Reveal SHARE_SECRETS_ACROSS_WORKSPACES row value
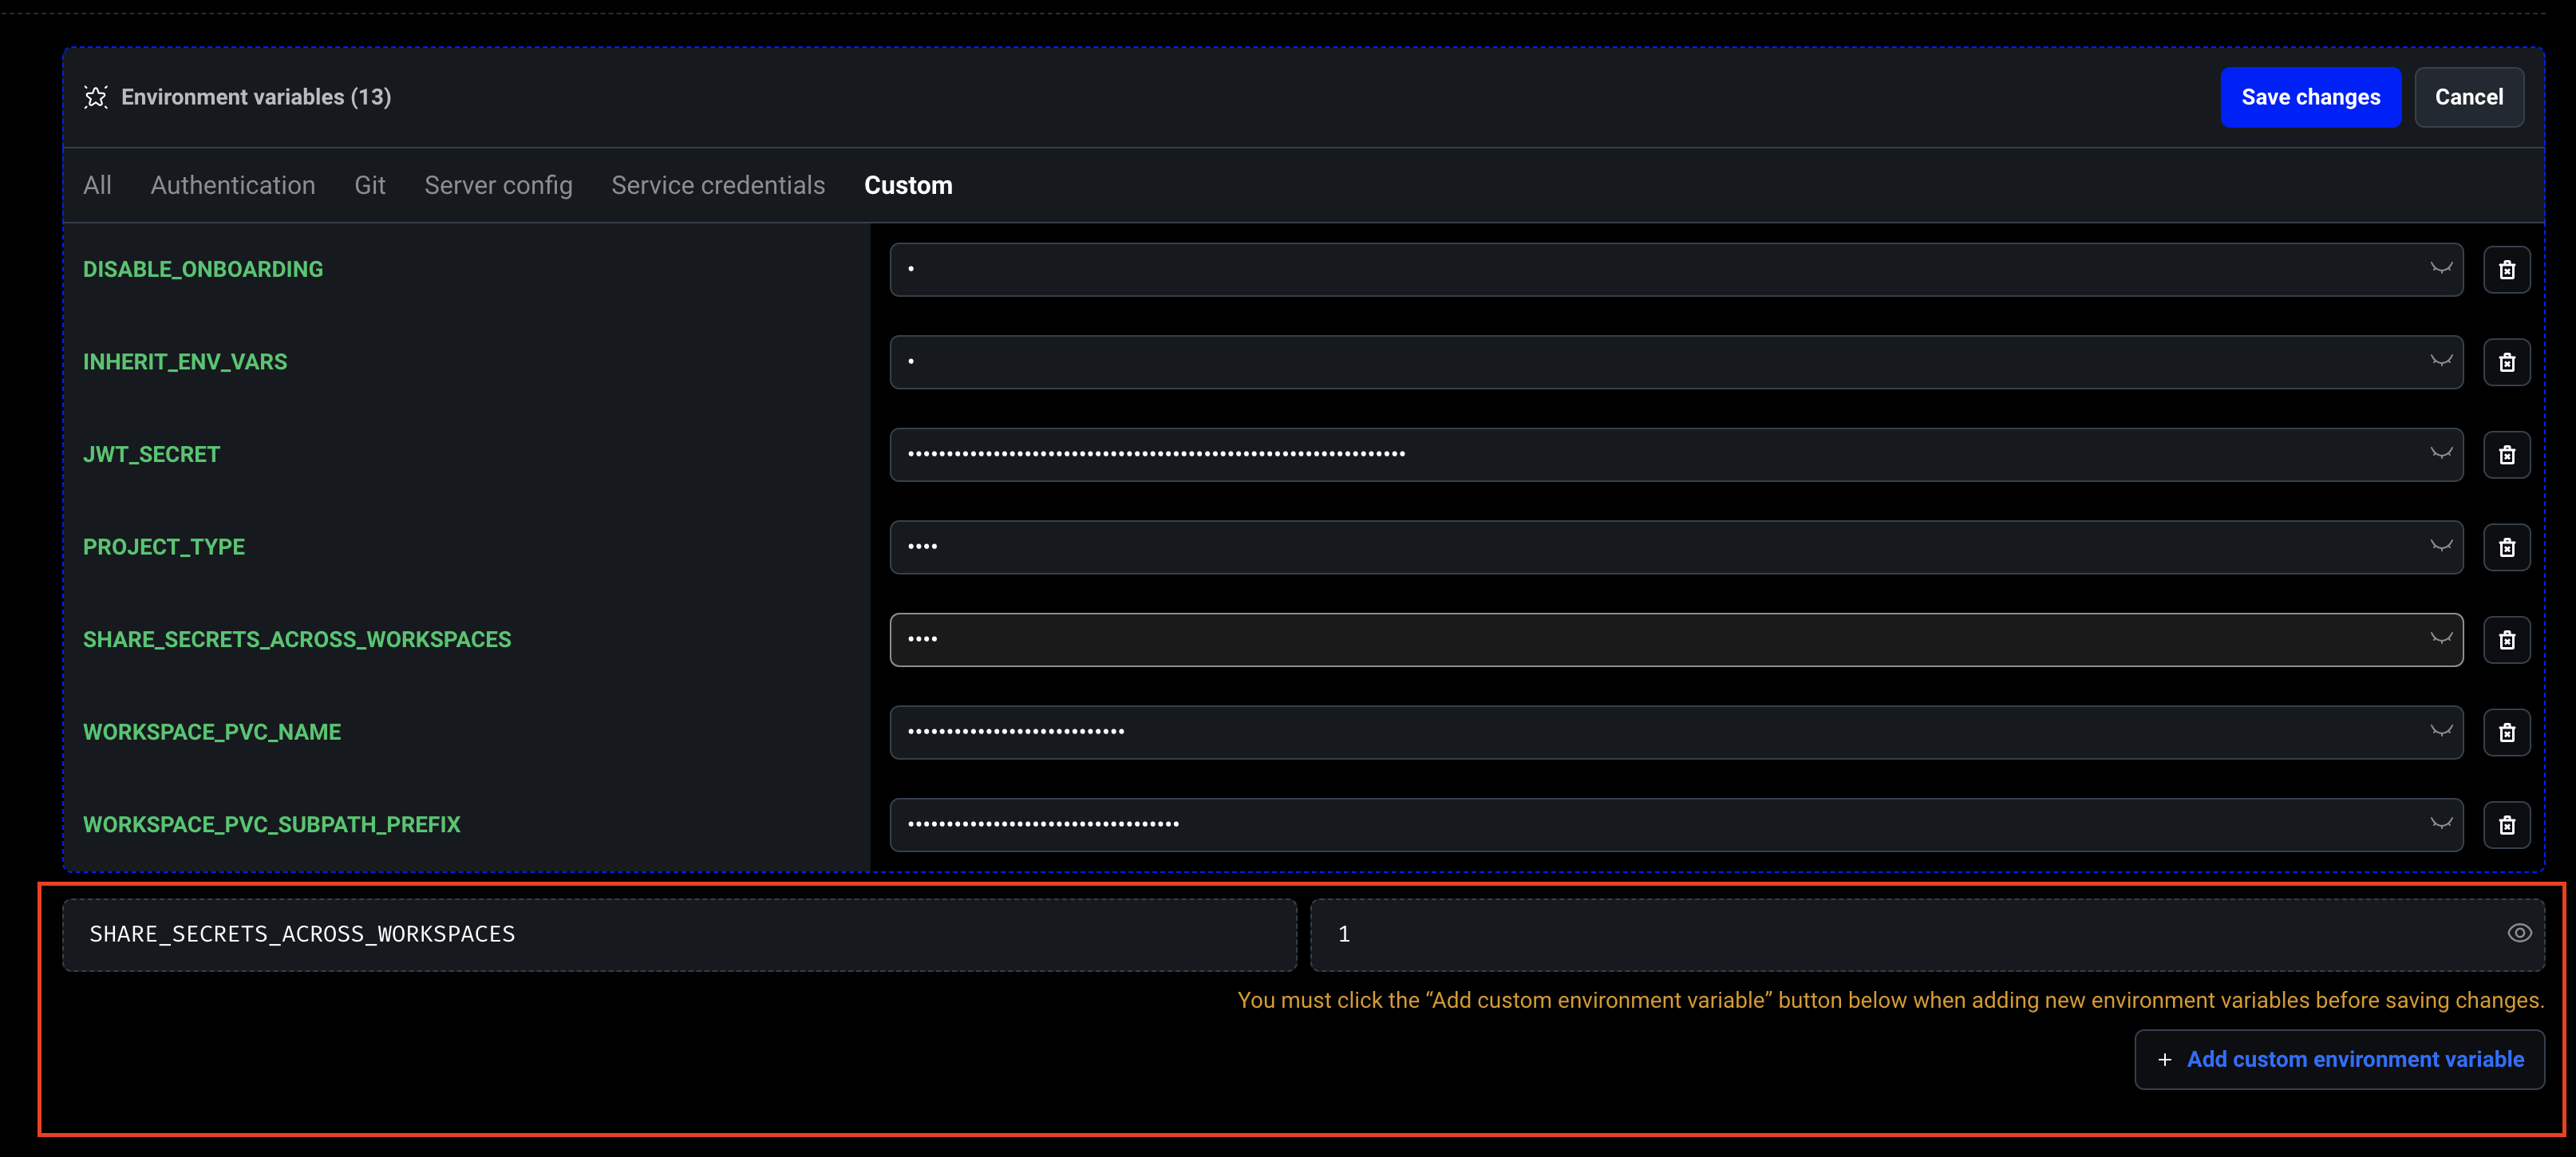The height and width of the screenshot is (1157, 2576). tap(2441, 638)
